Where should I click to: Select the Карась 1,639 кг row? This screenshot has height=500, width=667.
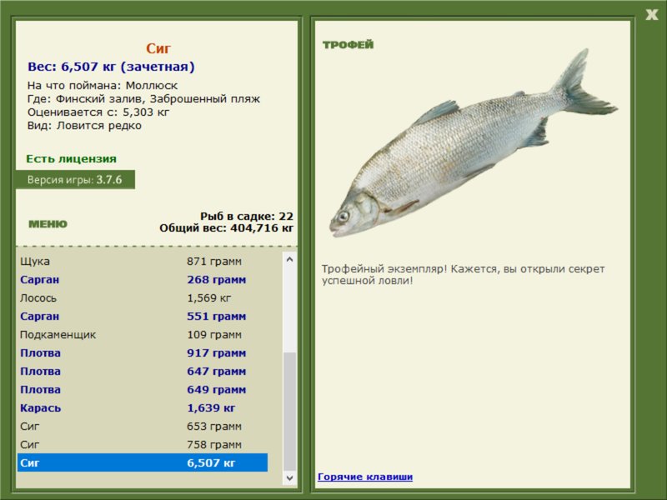[x=143, y=407]
